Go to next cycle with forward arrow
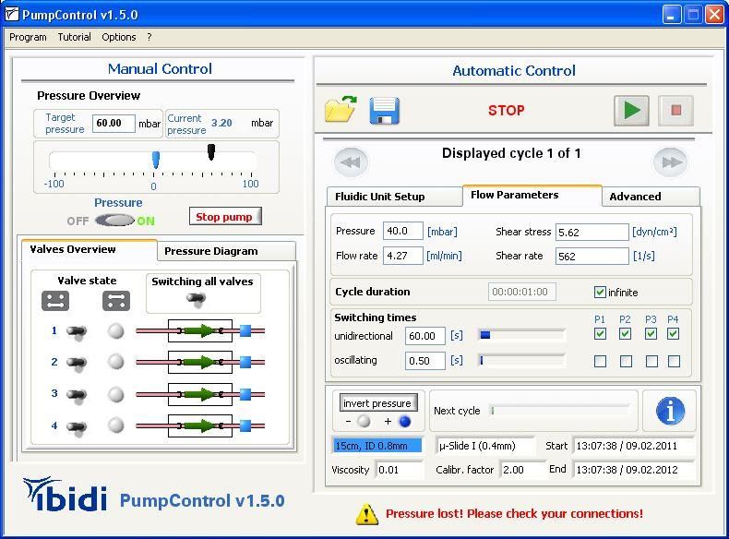Viewport: 729px width, 539px height. 670,162
